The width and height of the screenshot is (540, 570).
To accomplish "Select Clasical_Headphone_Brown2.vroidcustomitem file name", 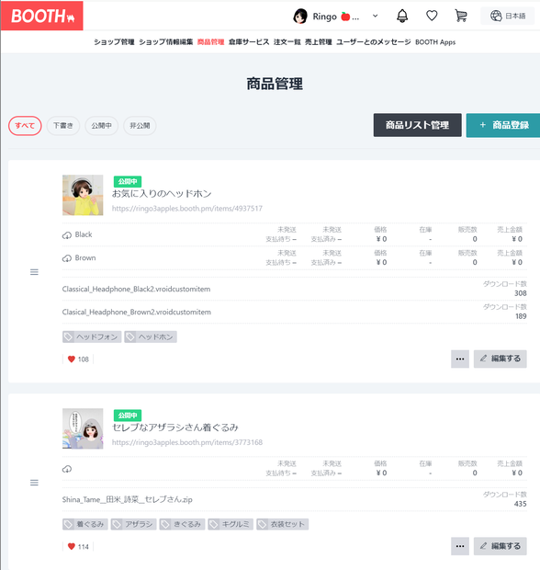I will [x=137, y=313].
